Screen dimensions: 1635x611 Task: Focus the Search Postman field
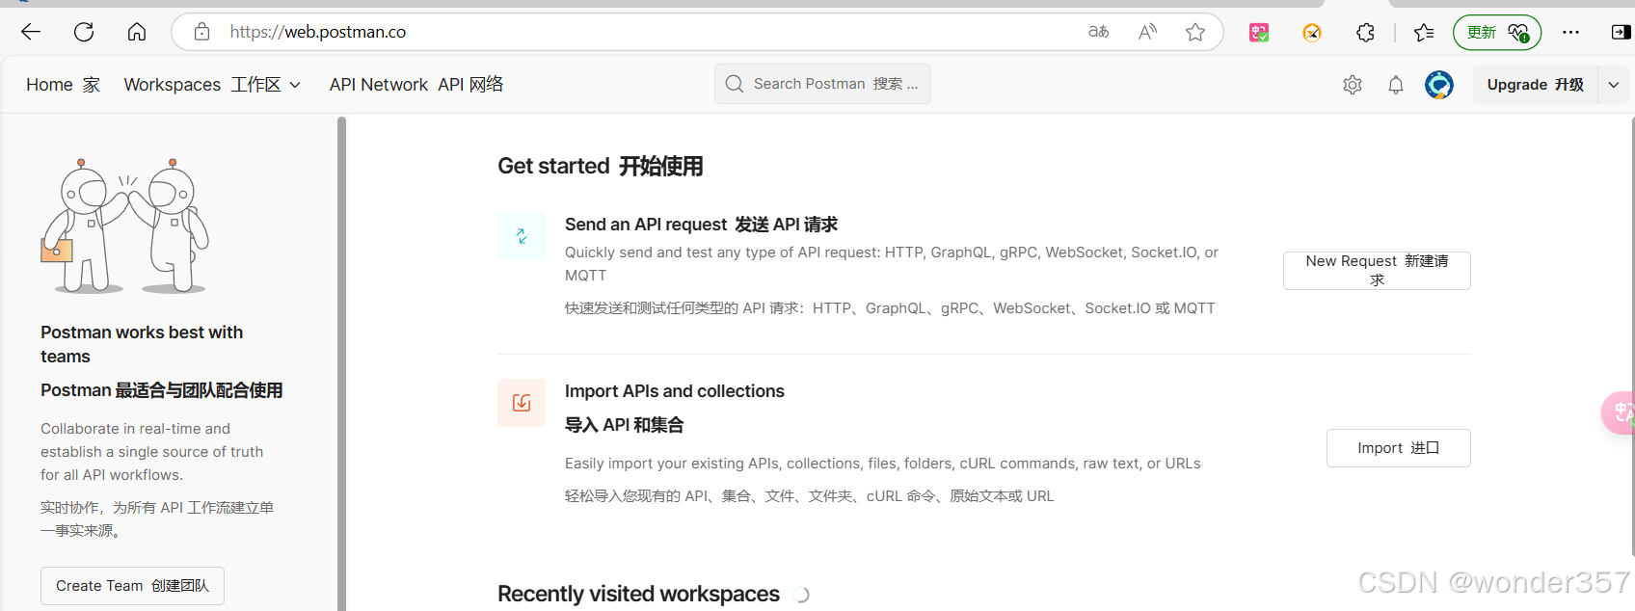822,84
